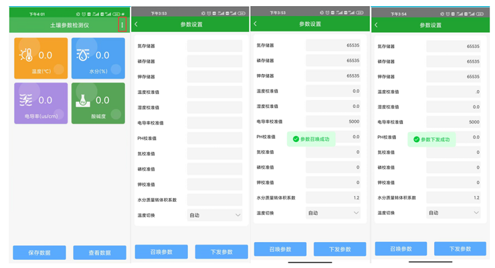The width and height of the screenshot is (495, 268).
Task: Focus the empty PH校准值 field
Action: click(215, 138)
